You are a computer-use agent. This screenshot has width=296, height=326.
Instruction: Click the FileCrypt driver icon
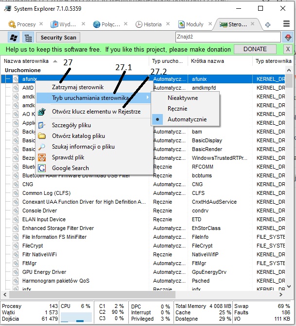coord(16,246)
